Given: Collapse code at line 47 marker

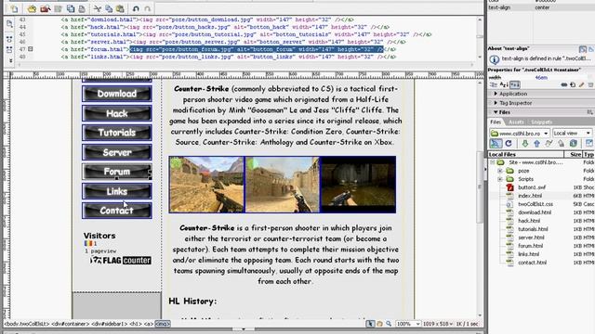Looking at the screenshot, I should [31, 49].
